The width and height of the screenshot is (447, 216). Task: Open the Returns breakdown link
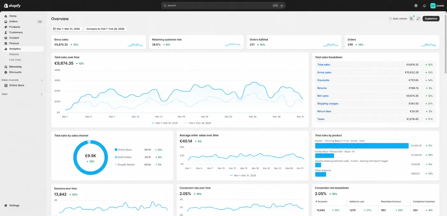pos(322,88)
